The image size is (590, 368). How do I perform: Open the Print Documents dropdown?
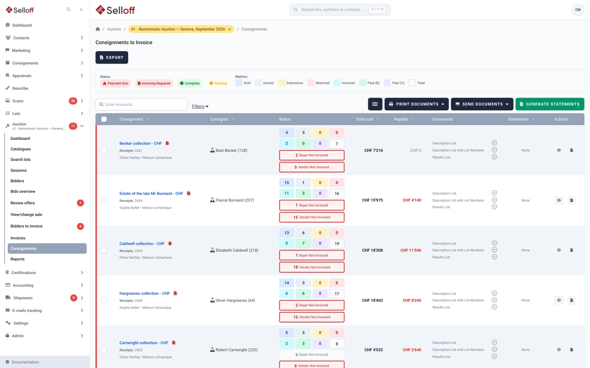417,104
